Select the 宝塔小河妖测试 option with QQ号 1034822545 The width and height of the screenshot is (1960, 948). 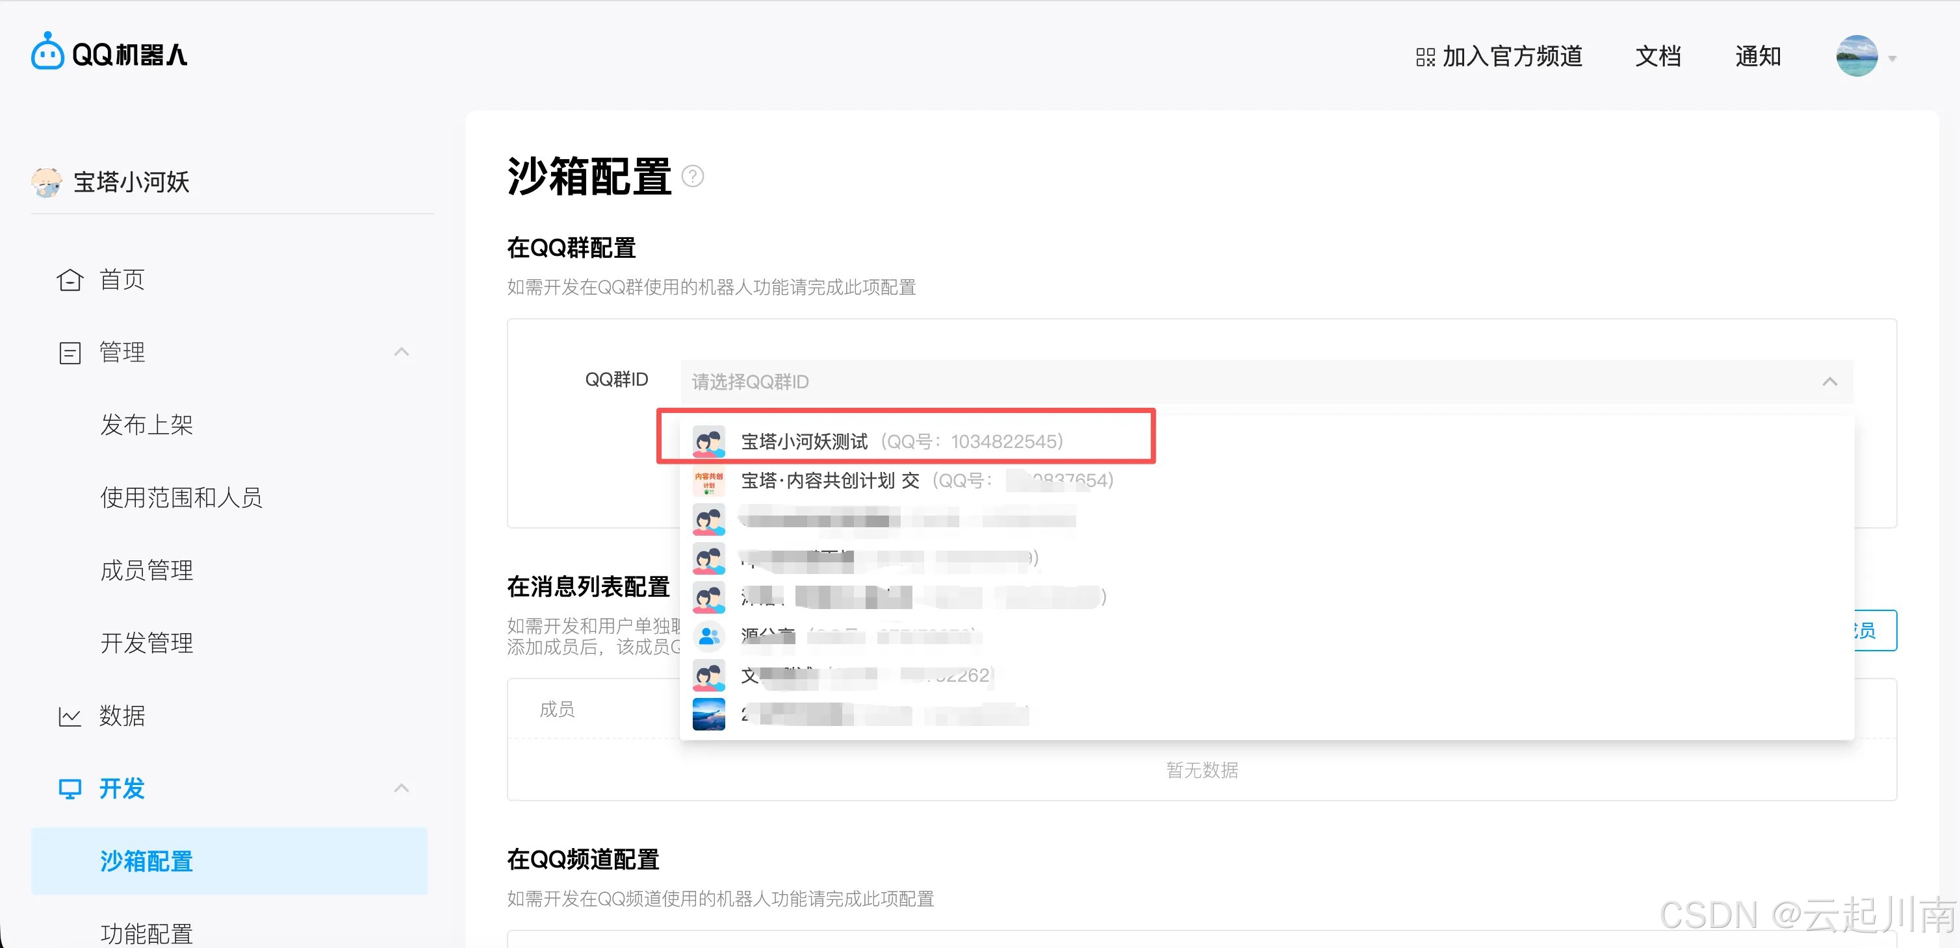[x=898, y=440]
